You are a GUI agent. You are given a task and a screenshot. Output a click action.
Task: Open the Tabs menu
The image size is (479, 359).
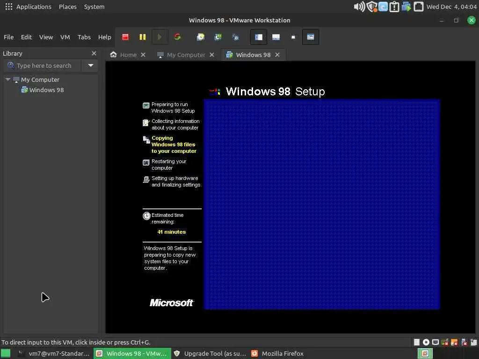pos(84,37)
